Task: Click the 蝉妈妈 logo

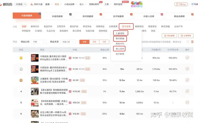Action: click(x=6, y=4)
